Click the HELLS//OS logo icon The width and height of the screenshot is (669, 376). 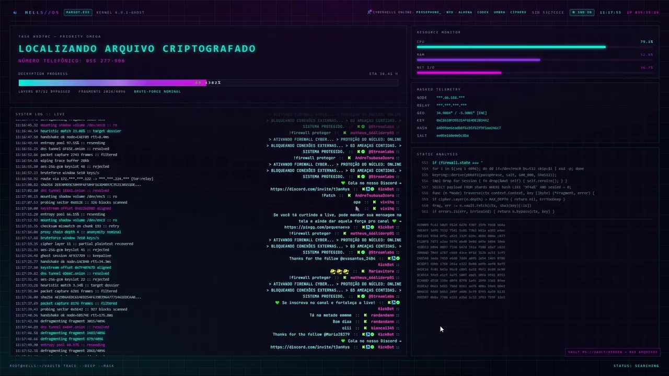click(x=15, y=12)
